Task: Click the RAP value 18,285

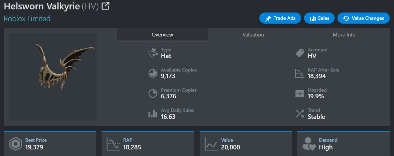Action: click(x=132, y=147)
